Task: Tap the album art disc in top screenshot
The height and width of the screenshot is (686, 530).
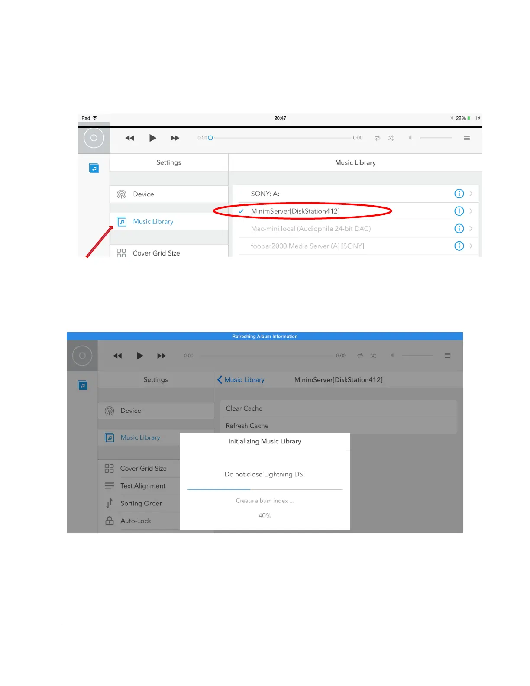Action: (x=94, y=138)
